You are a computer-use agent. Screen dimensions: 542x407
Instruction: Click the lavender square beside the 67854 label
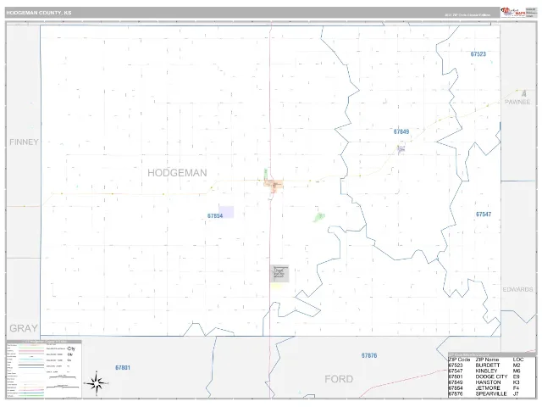226,212
